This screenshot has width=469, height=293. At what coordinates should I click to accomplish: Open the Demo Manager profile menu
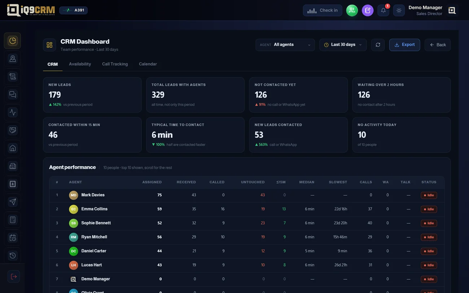point(433,10)
